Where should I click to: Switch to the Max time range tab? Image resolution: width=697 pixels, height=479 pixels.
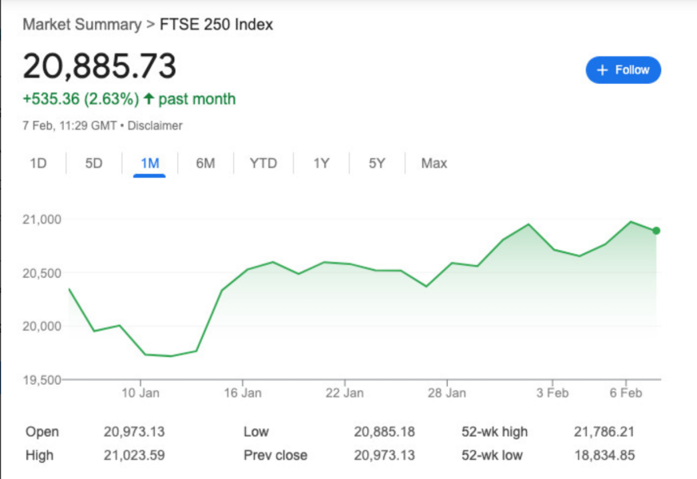coord(434,163)
